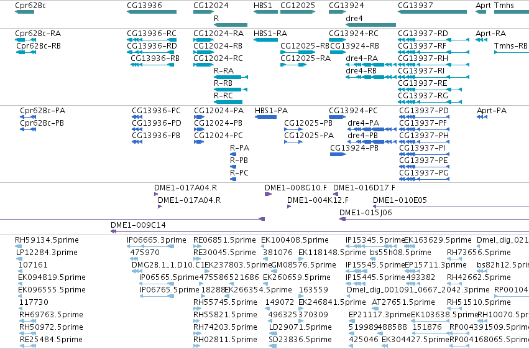Select the Cpr62Bc gene label
This screenshot has width=529, height=349.
pos(30,6)
